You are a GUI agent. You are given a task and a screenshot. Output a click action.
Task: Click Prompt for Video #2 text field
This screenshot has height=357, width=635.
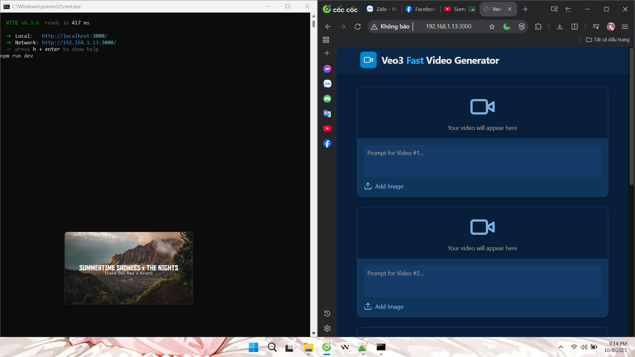coord(482,281)
